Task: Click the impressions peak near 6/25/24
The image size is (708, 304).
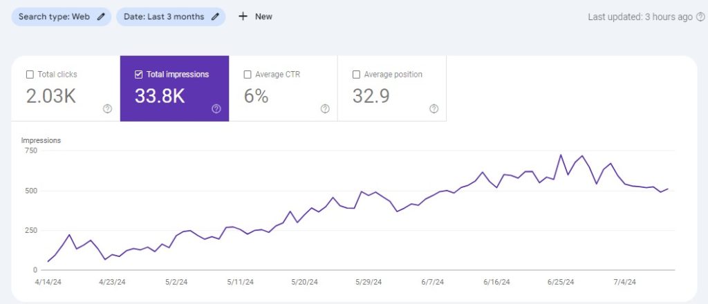Action: point(561,155)
